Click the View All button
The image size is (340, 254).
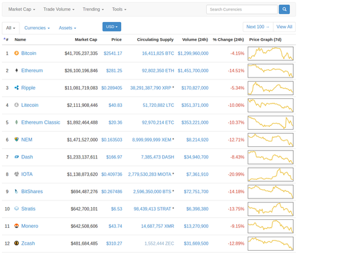(284, 27)
